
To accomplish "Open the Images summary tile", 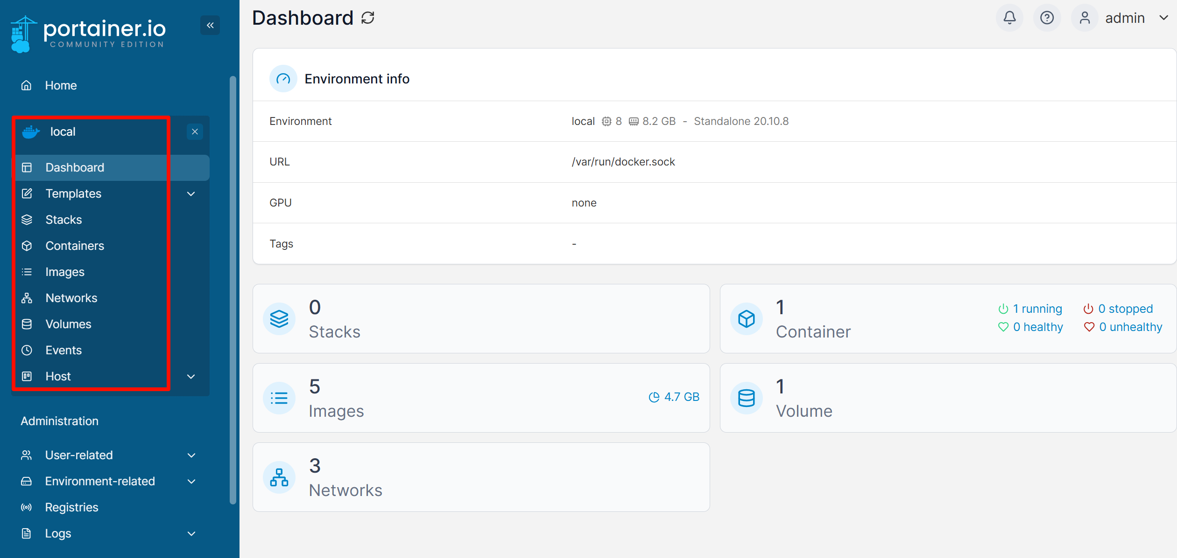I will click(x=481, y=398).
